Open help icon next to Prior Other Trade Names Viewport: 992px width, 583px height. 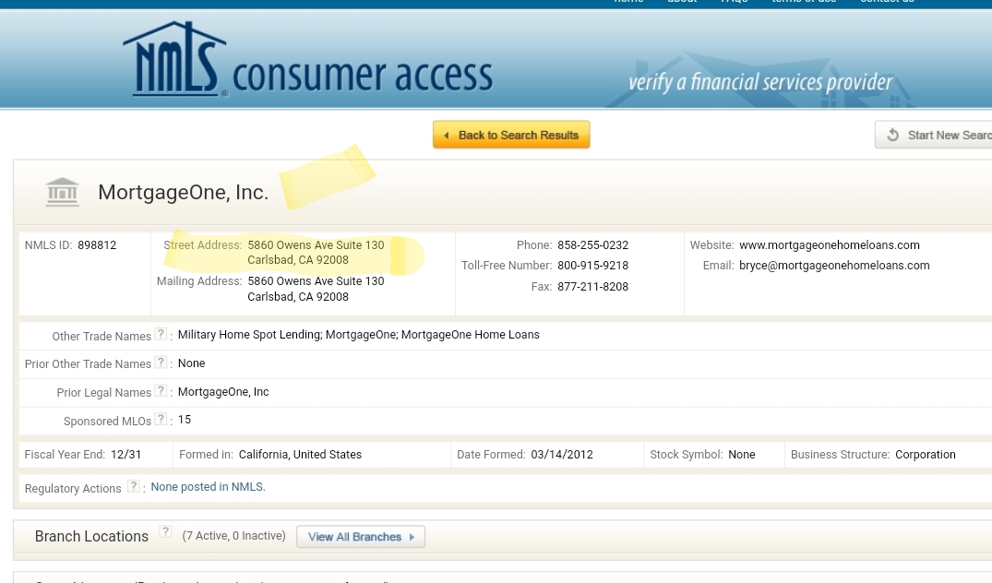[x=161, y=363]
